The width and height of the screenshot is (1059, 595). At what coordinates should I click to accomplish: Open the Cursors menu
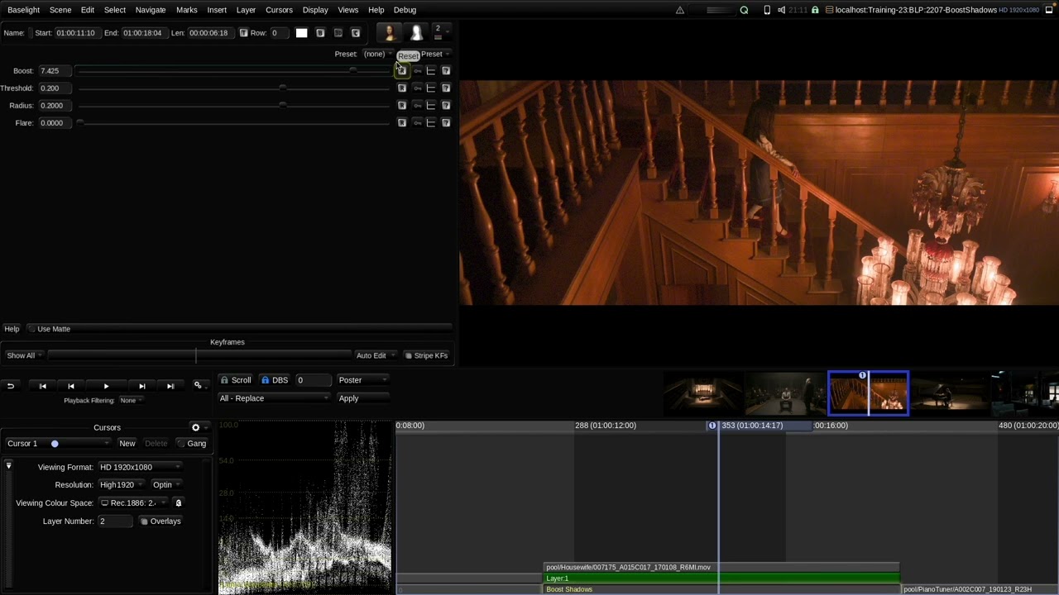click(279, 10)
